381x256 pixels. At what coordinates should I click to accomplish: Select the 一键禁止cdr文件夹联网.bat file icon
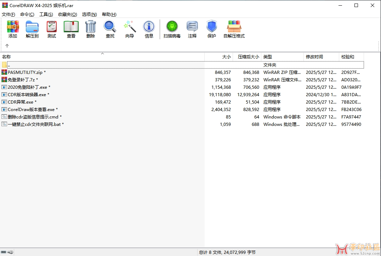(x=4, y=124)
